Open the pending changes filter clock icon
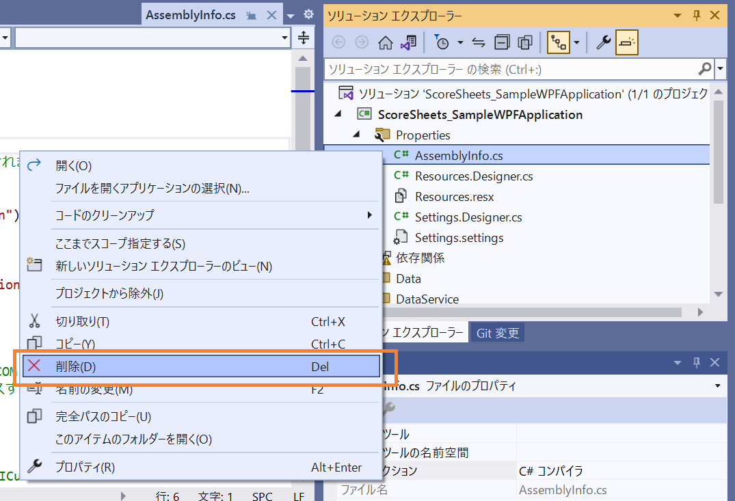Image resolution: width=735 pixels, height=501 pixels. coord(442,42)
